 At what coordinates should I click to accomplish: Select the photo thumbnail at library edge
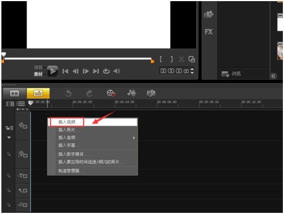click(x=280, y=51)
